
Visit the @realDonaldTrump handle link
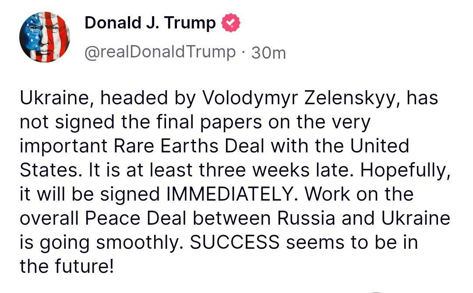click(x=160, y=52)
